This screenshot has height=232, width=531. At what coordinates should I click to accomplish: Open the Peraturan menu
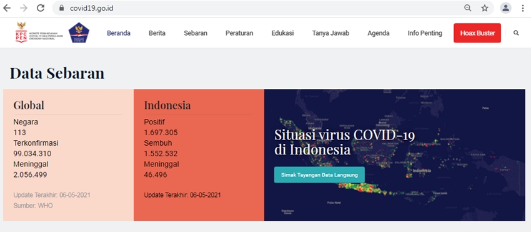tap(239, 33)
